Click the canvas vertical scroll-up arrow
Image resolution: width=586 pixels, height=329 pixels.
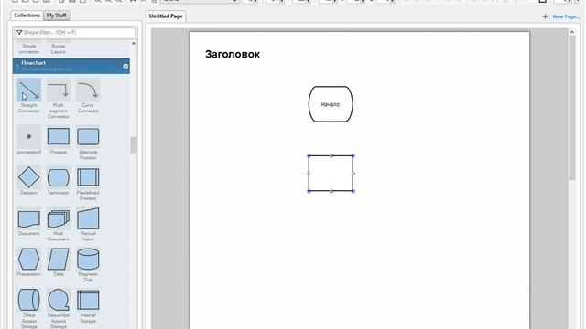pos(571,33)
